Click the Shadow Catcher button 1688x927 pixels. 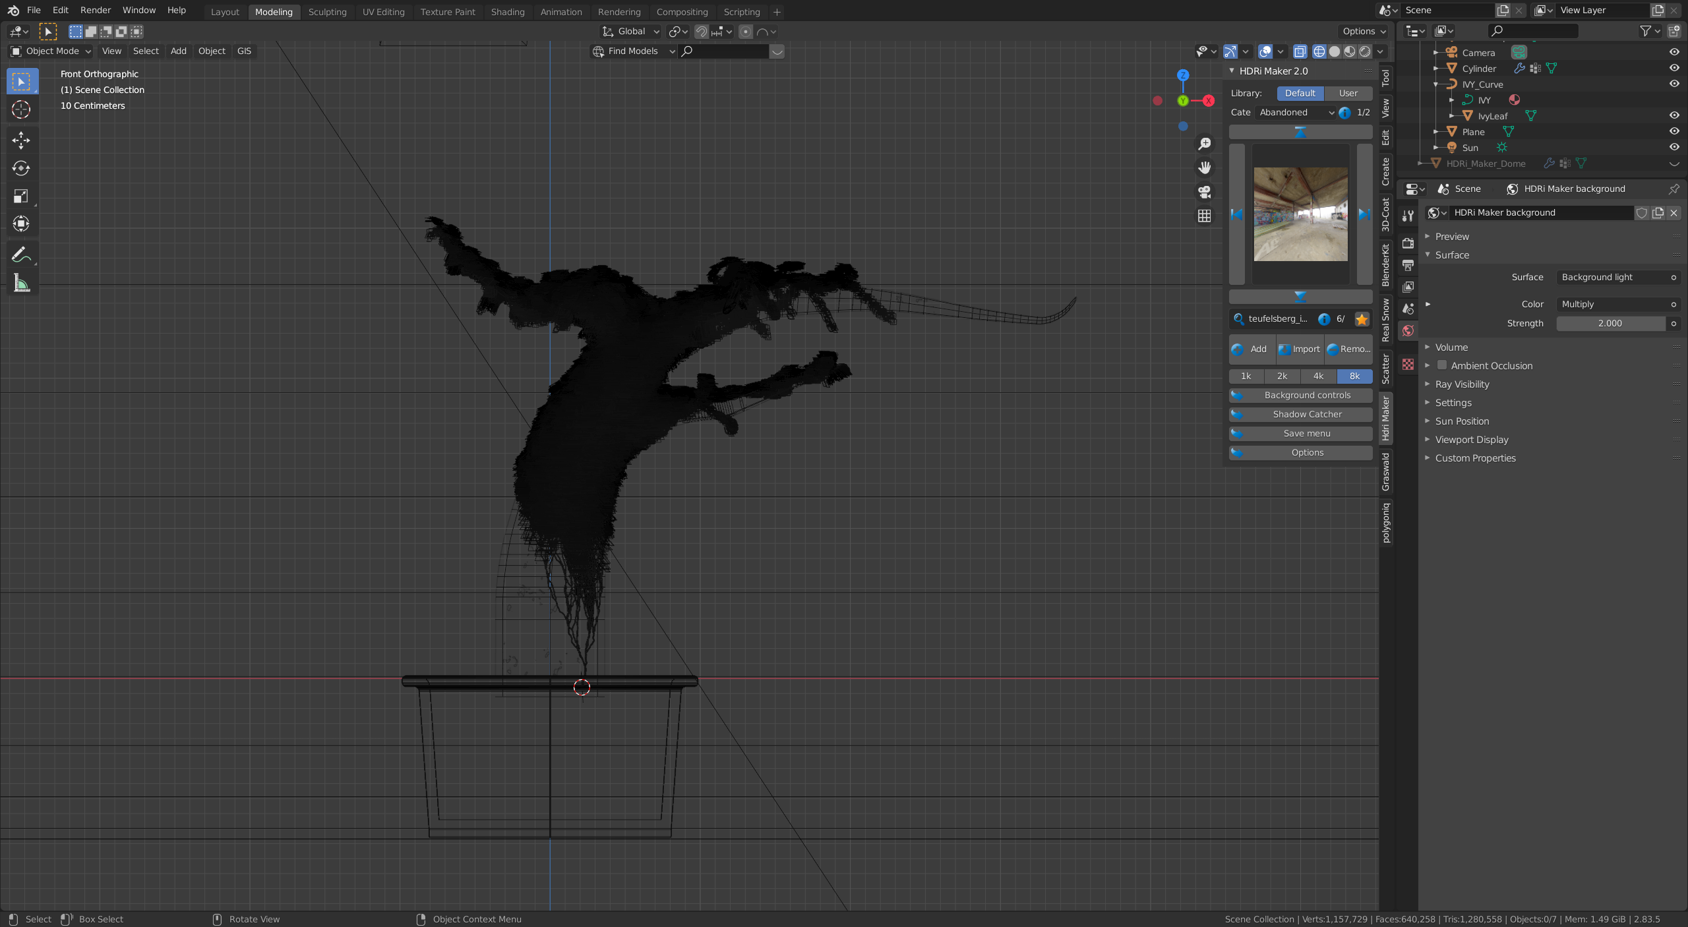pos(1306,414)
